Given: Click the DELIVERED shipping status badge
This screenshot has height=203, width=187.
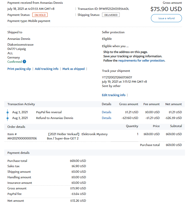Looking at the screenshot, I should pos(111,15).
